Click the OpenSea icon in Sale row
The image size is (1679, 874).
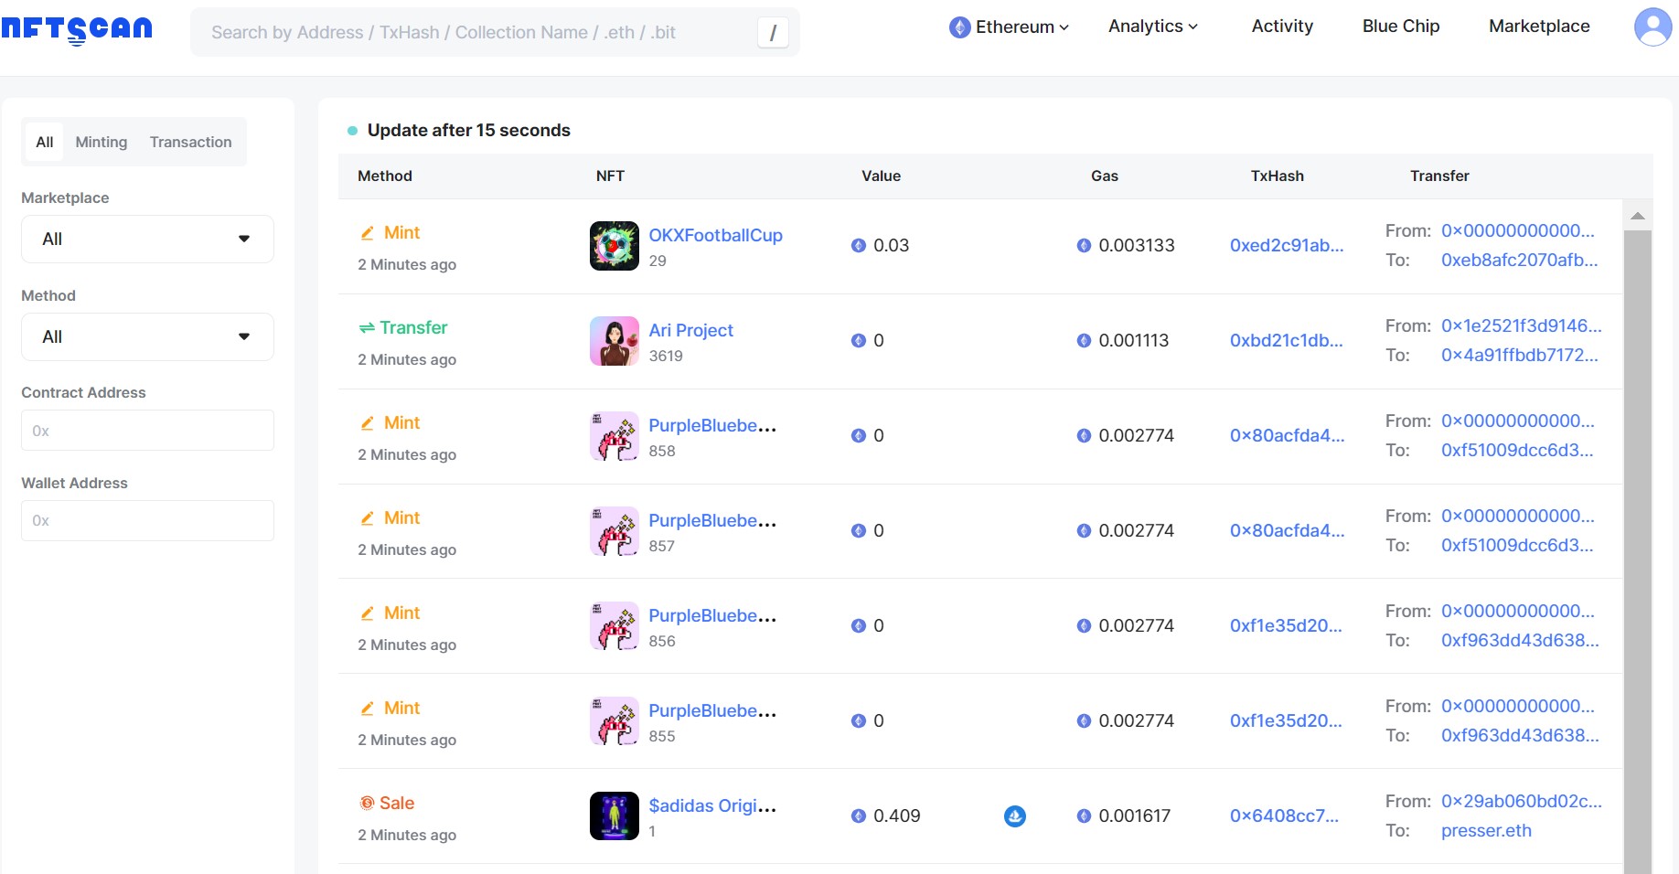click(x=1014, y=815)
